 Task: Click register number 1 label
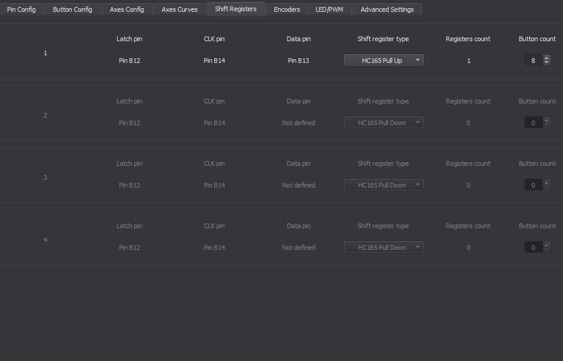(45, 53)
